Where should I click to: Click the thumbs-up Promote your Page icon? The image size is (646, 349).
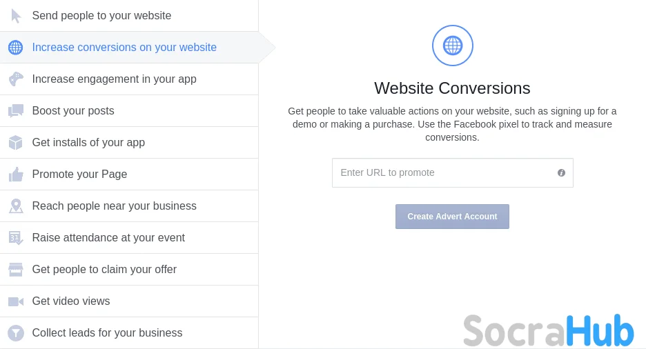point(15,174)
